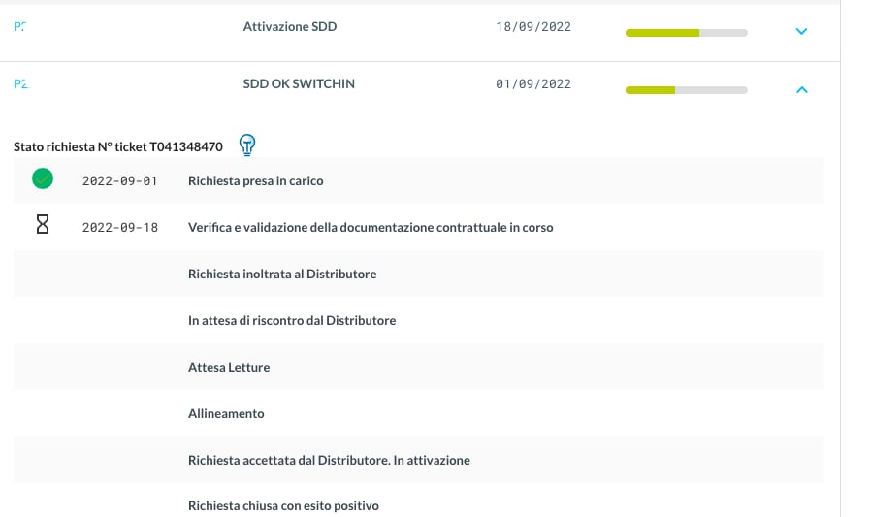Click the SDD OK SWITCHIN progress bar
The width and height of the screenshot is (871, 517).
[x=686, y=90]
